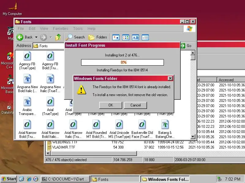Click the '476 / 476 object(s) selected' status text
The image size is (245, 183).
click(66, 160)
